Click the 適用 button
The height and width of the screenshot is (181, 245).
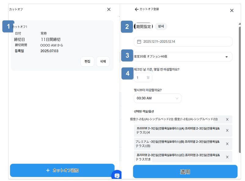coord(185,172)
